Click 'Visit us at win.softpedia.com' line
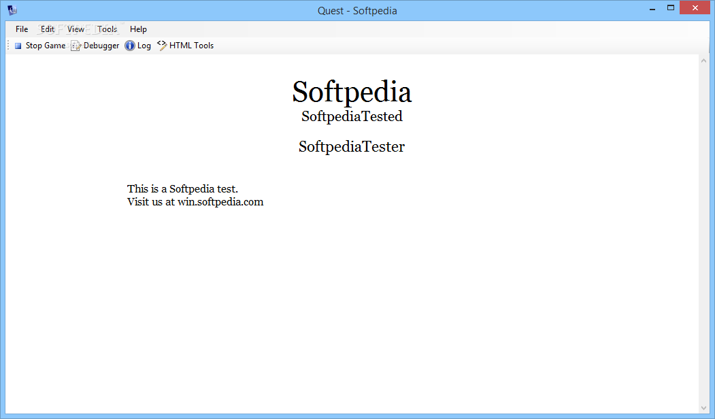This screenshot has height=419, width=715. (x=195, y=202)
